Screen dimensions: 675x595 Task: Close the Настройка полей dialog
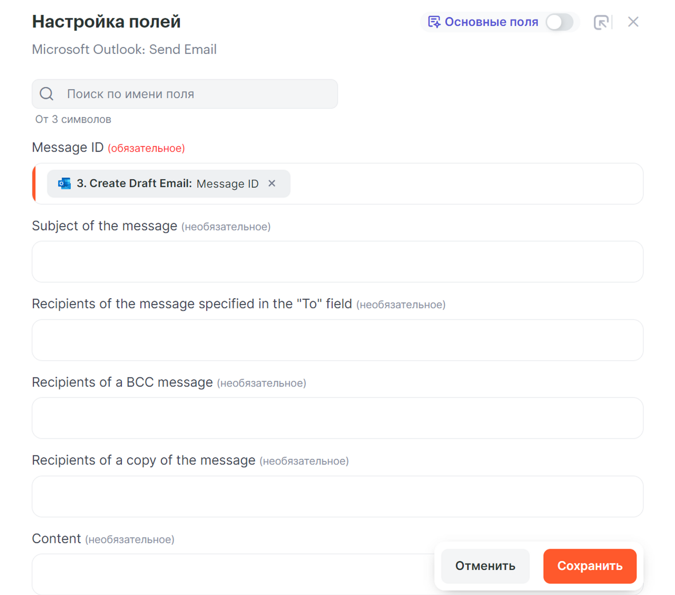[633, 22]
